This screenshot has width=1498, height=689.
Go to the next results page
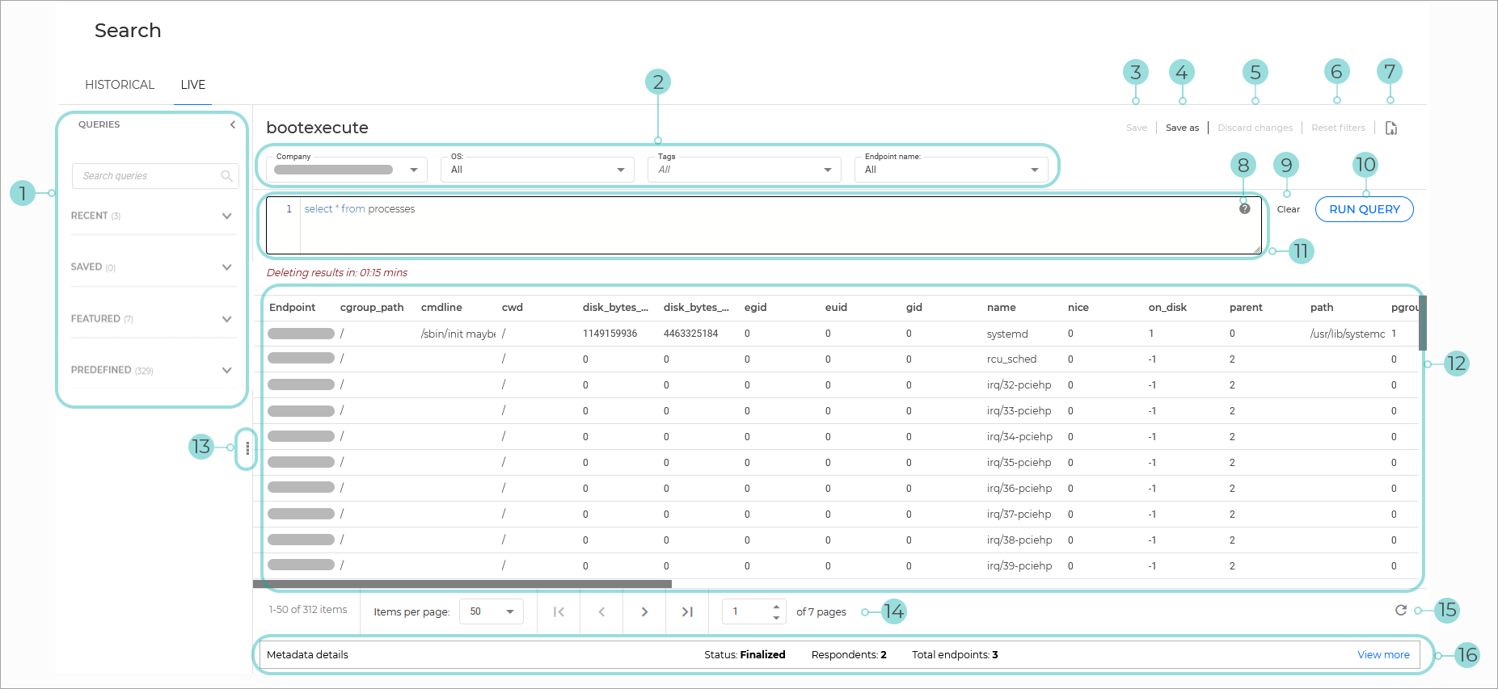[644, 611]
